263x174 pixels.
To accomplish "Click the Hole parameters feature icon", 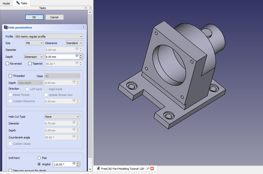I will [x=6, y=28].
